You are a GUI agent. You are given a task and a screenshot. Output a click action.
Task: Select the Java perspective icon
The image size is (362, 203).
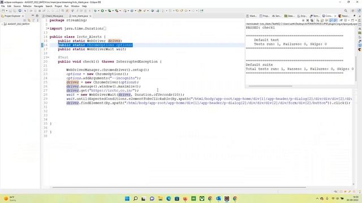[359, 11]
